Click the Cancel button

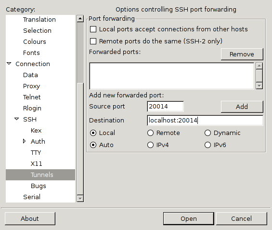242,218
